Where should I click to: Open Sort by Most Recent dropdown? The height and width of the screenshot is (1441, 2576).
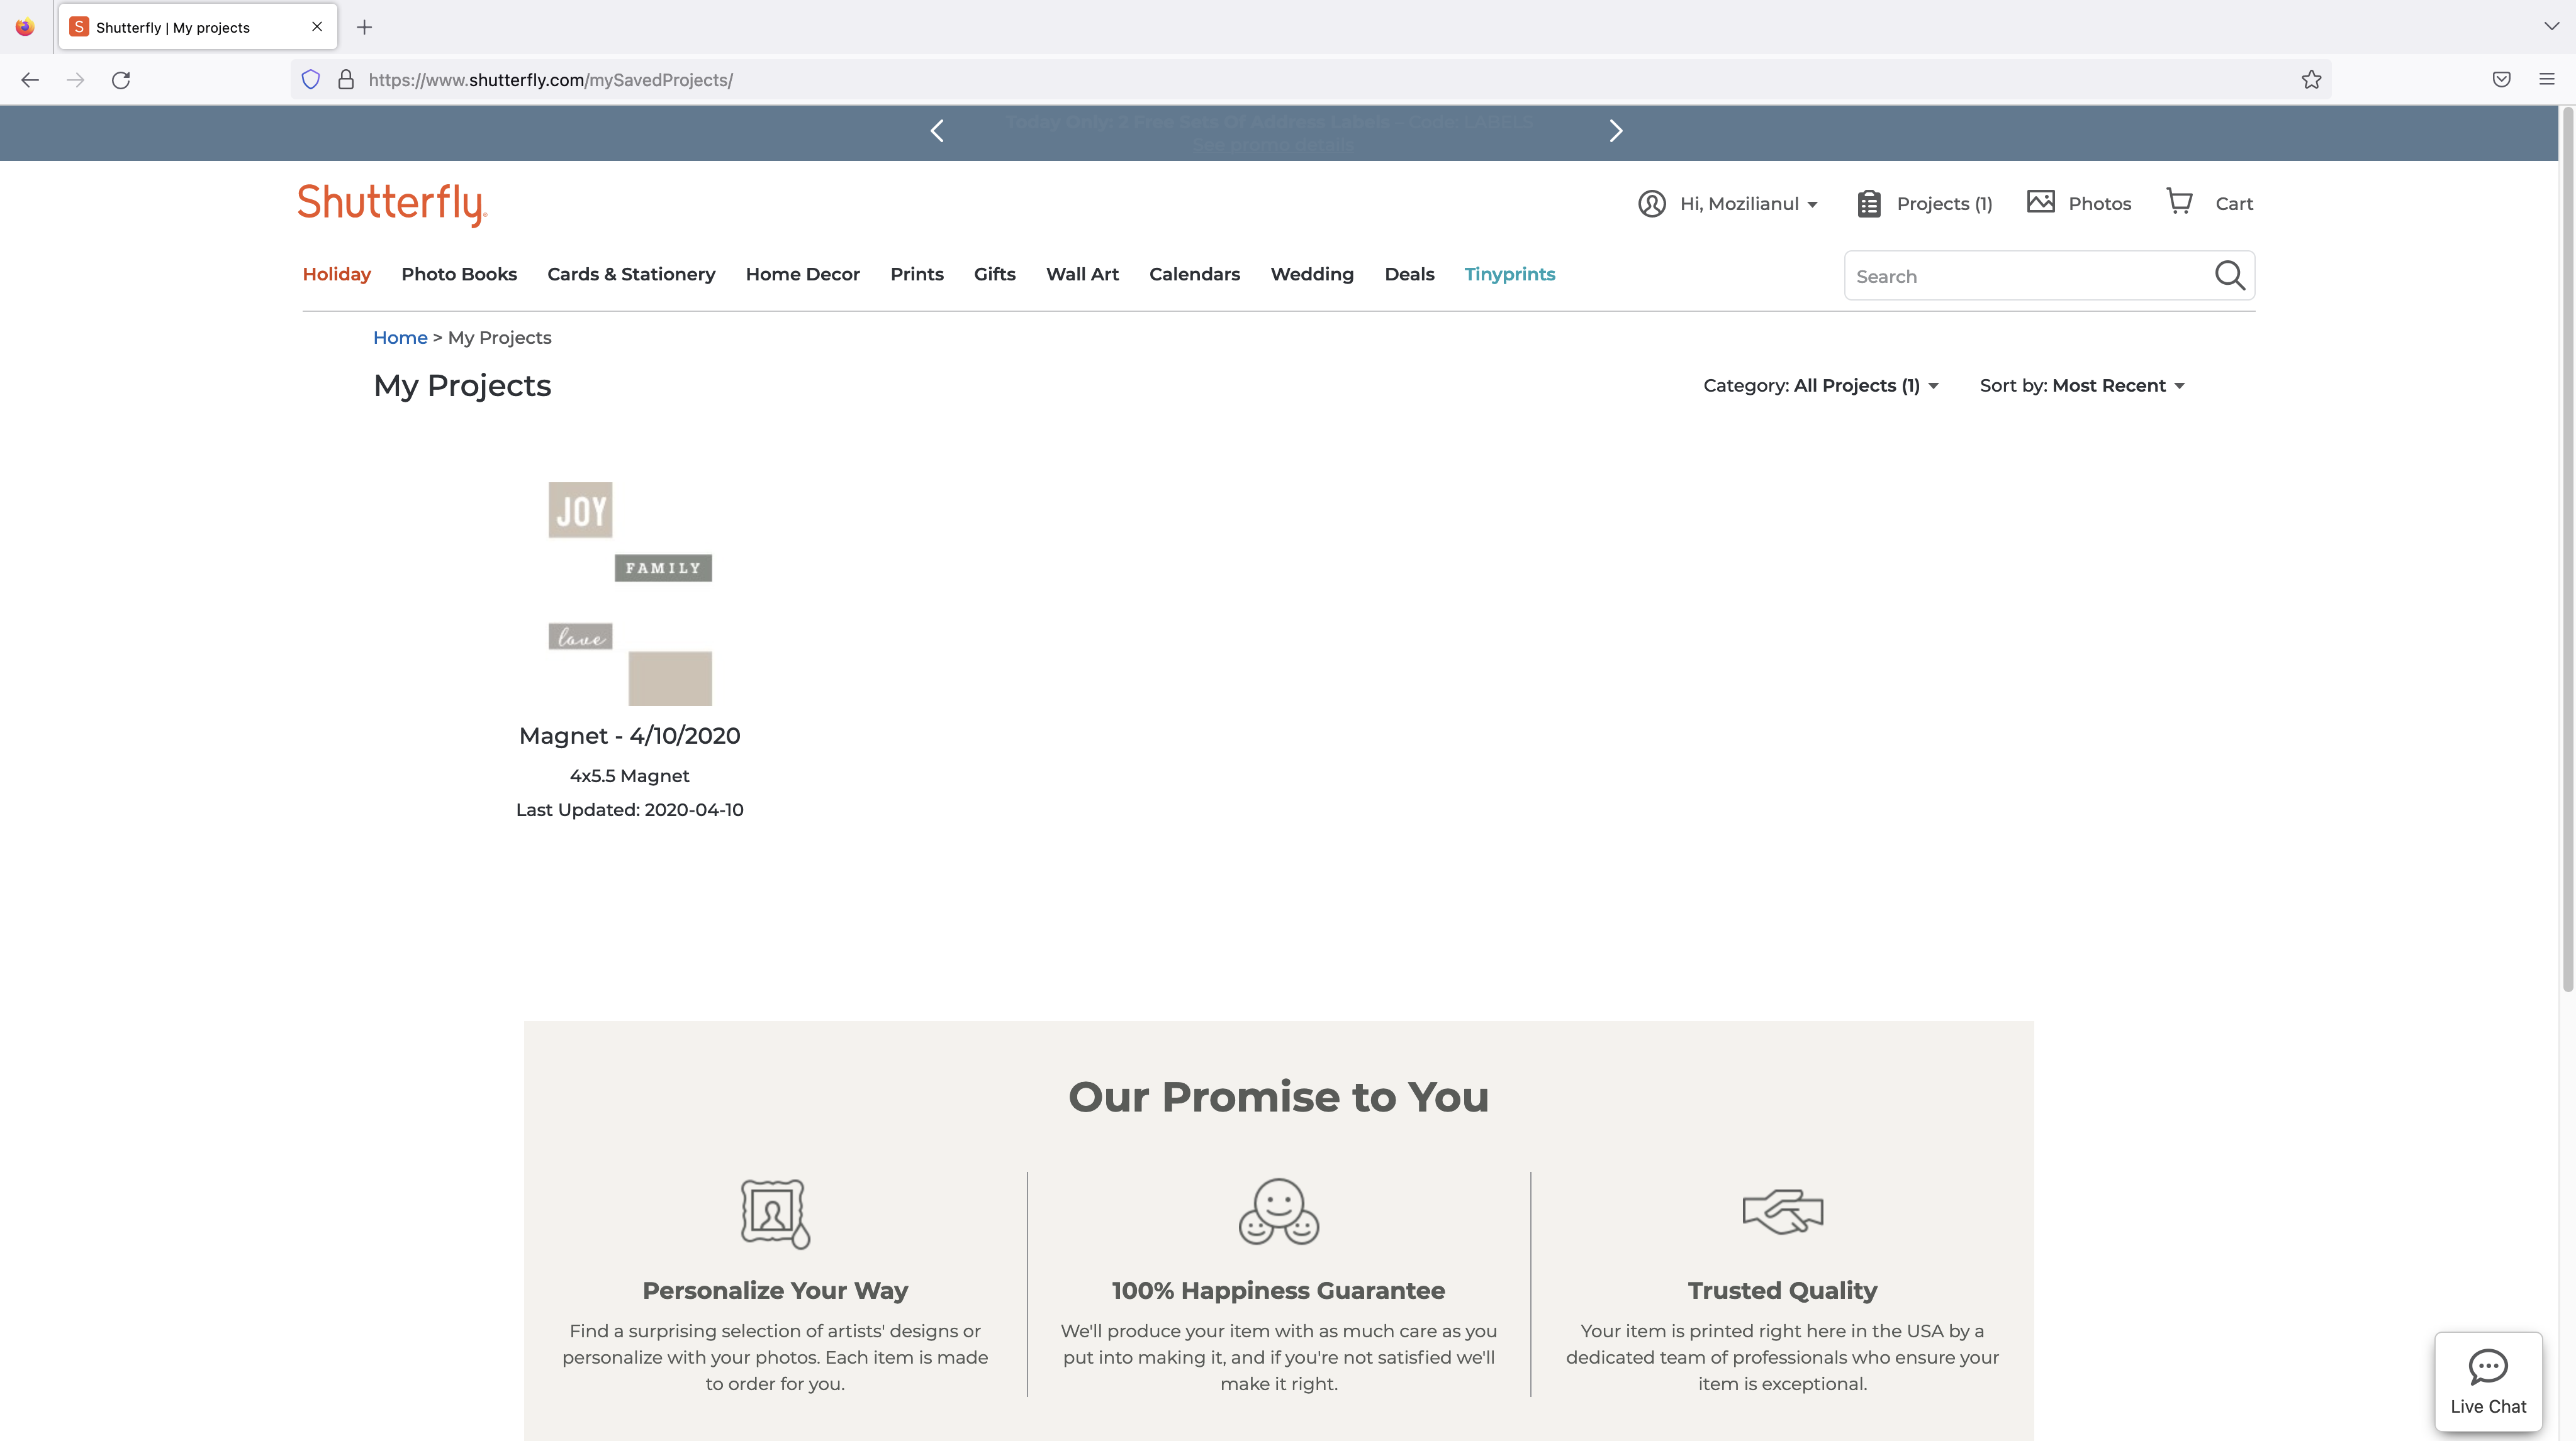click(x=2082, y=386)
